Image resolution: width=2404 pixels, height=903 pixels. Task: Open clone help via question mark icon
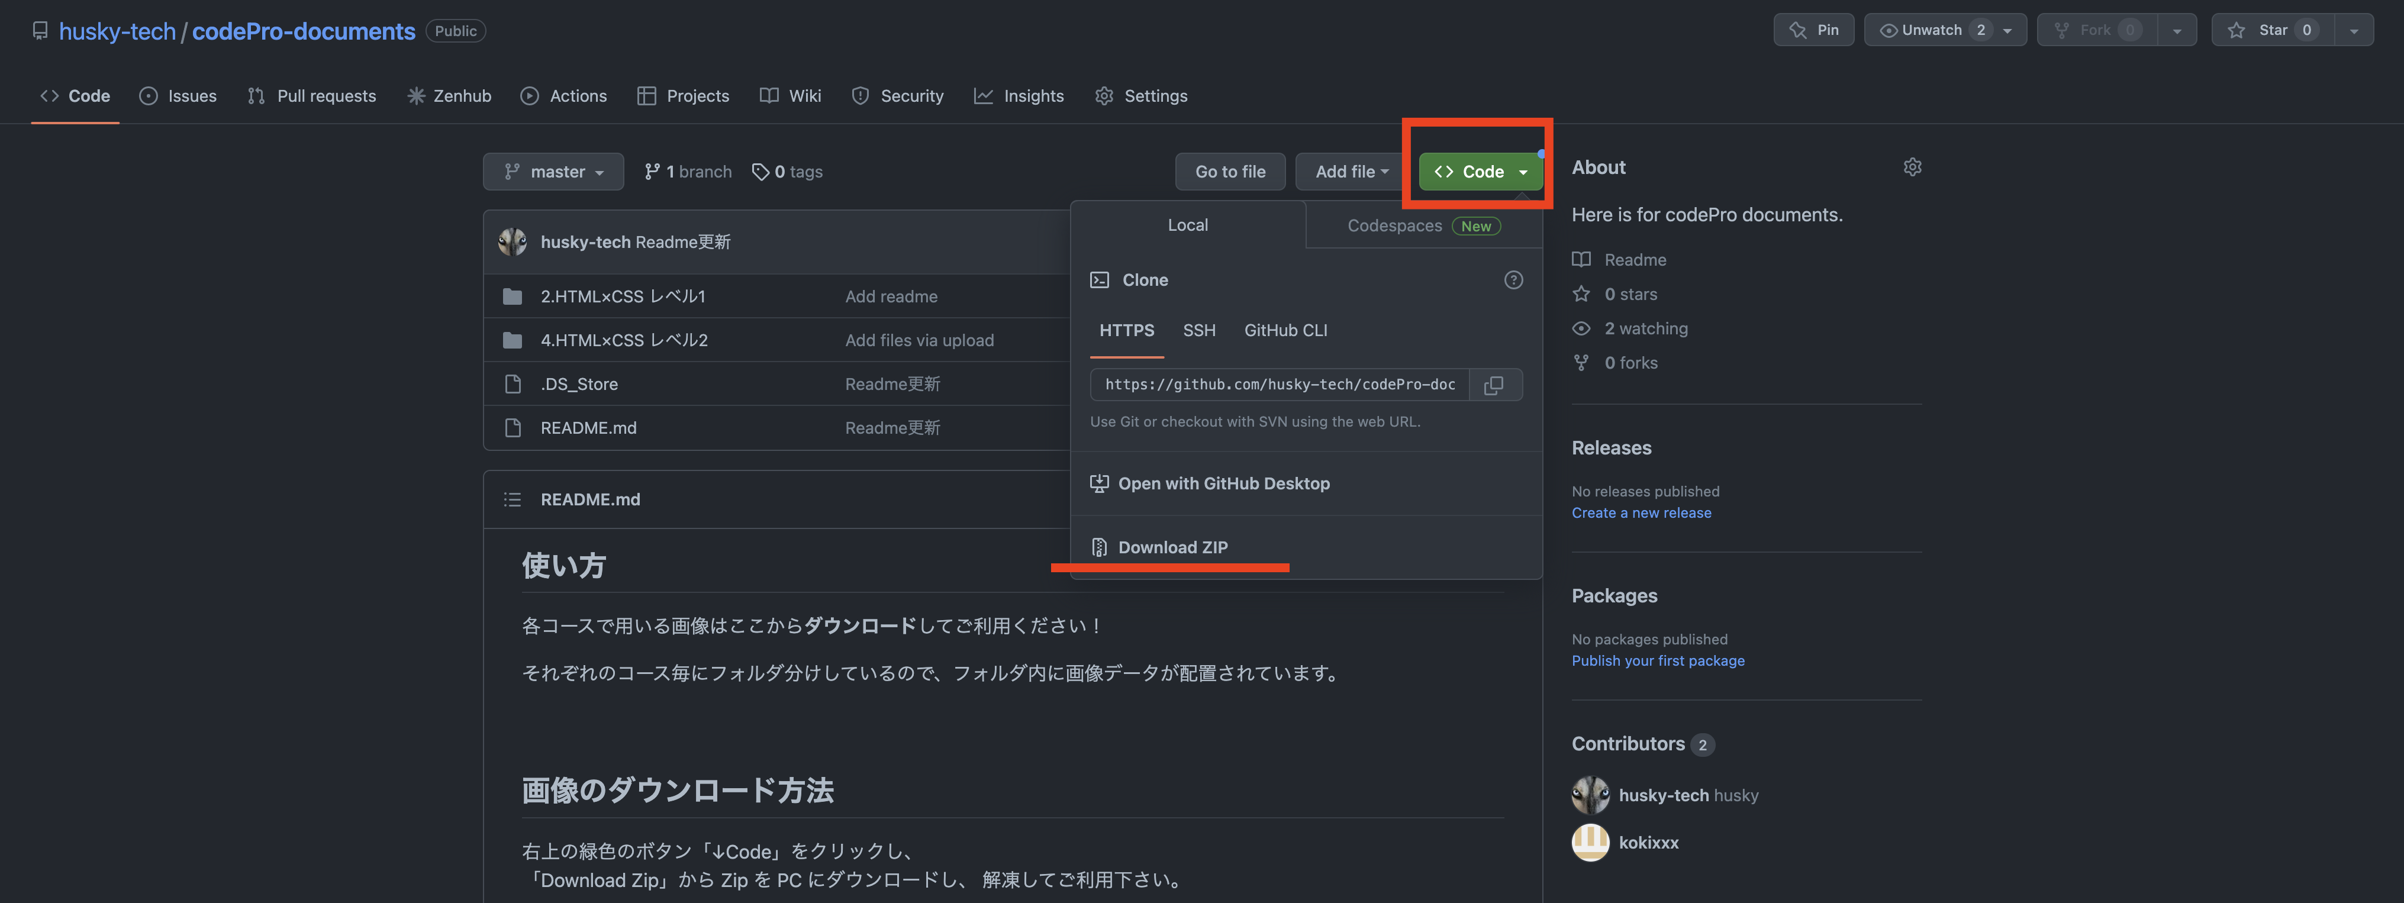(x=1513, y=280)
